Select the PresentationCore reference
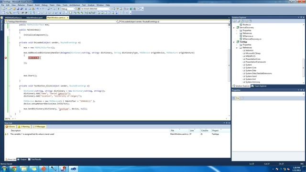Image resolution: width=306 pixels, height=172 pixels. 253,59
